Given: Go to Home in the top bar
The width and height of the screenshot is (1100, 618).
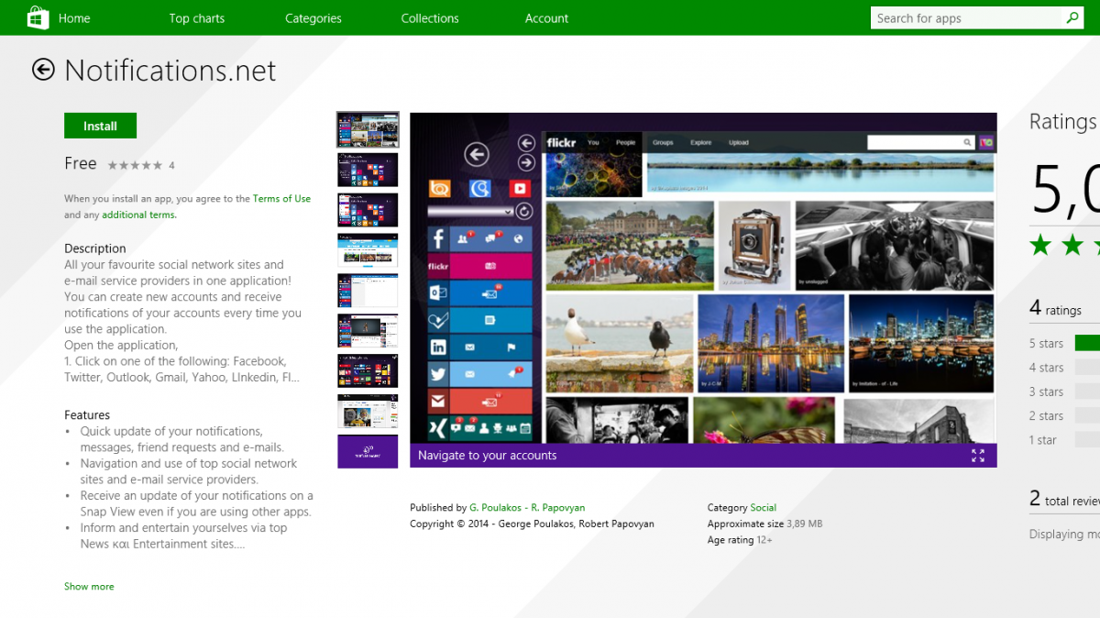Looking at the screenshot, I should [74, 18].
